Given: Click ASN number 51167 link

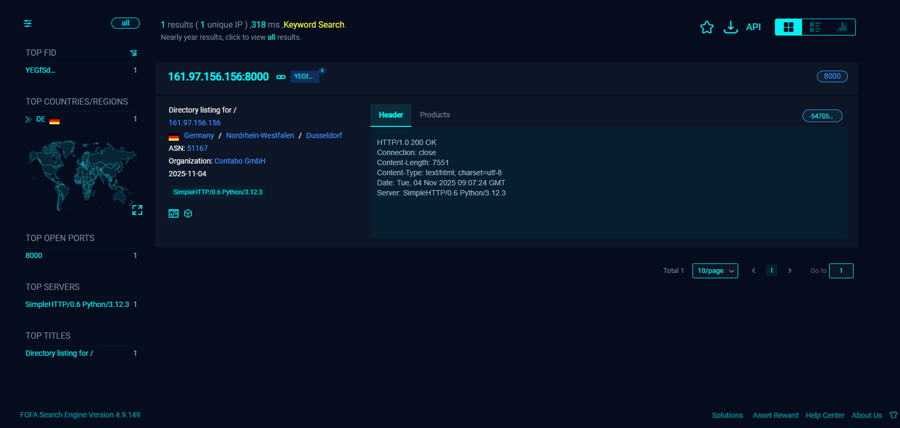Looking at the screenshot, I should (197, 148).
